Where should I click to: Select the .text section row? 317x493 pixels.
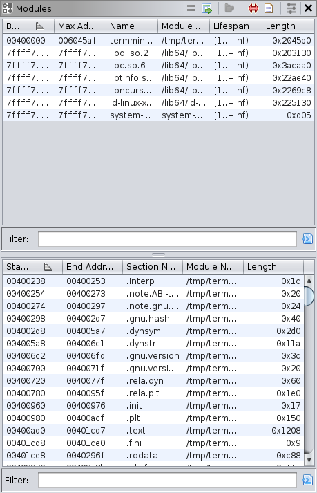click(153, 431)
